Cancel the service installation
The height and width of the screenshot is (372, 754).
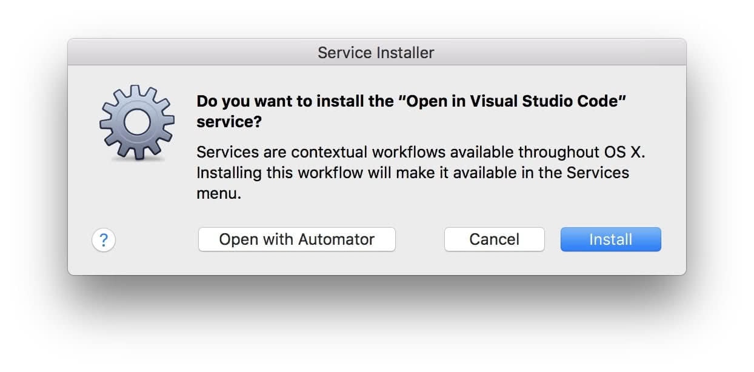494,239
